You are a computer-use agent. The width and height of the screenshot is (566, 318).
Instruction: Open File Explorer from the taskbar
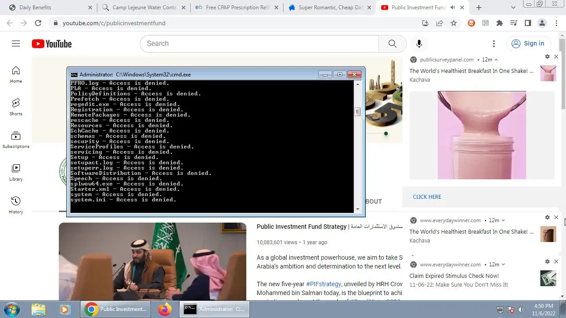tap(38, 309)
